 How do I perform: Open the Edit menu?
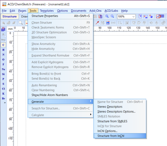tap(12, 11)
